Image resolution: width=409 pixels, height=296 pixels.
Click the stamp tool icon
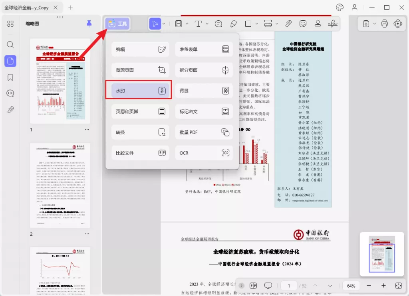pos(318,24)
